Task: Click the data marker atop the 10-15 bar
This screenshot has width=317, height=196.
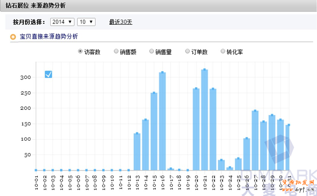Action: (x=154, y=93)
